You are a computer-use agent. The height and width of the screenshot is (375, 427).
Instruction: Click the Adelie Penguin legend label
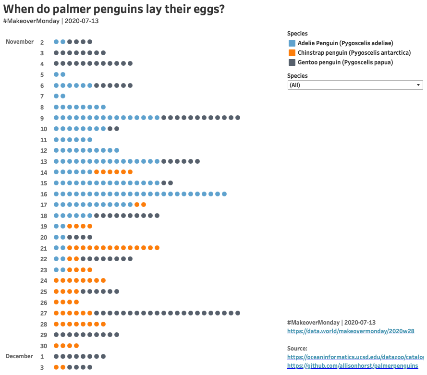(x=345, y=43)
